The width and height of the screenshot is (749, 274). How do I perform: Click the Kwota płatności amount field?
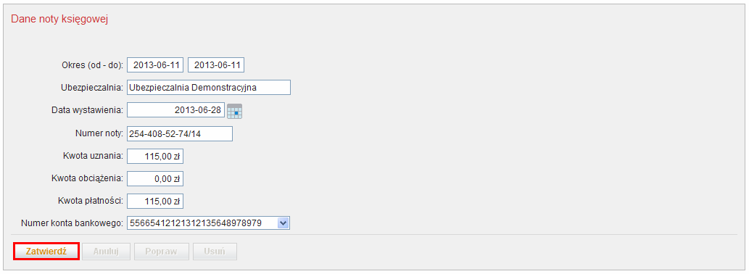155,202
